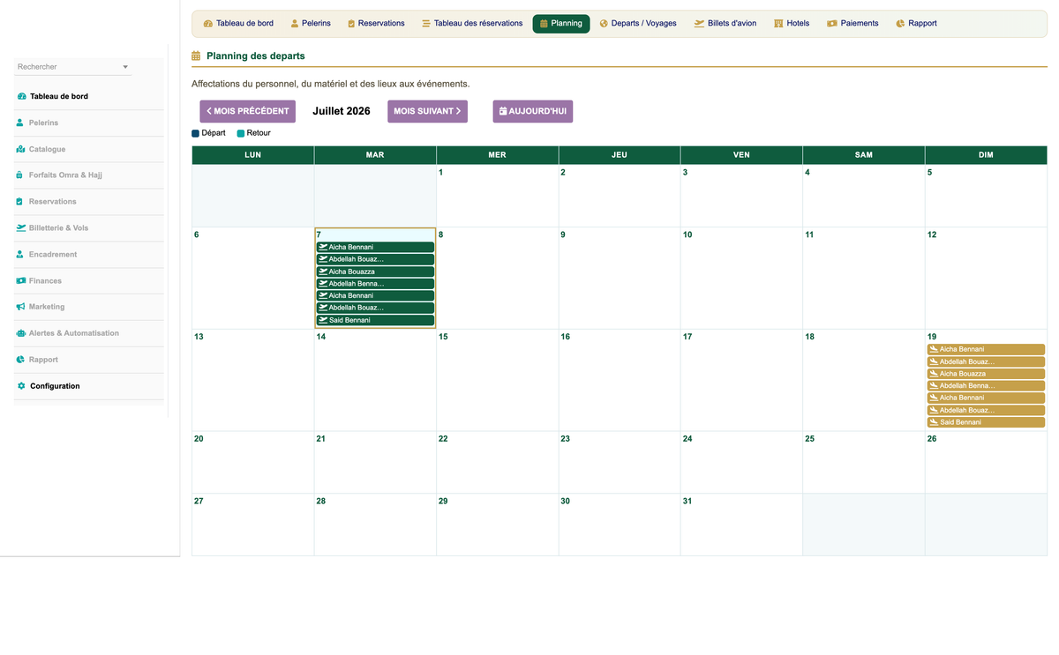
Task: Click the MAR column header
Action: click(375, 155)
